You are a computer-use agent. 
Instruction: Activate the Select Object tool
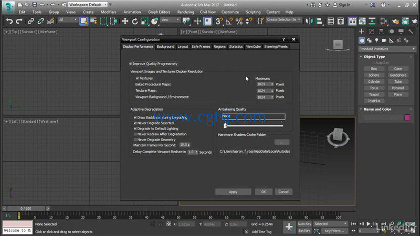[x=84, y=21]
